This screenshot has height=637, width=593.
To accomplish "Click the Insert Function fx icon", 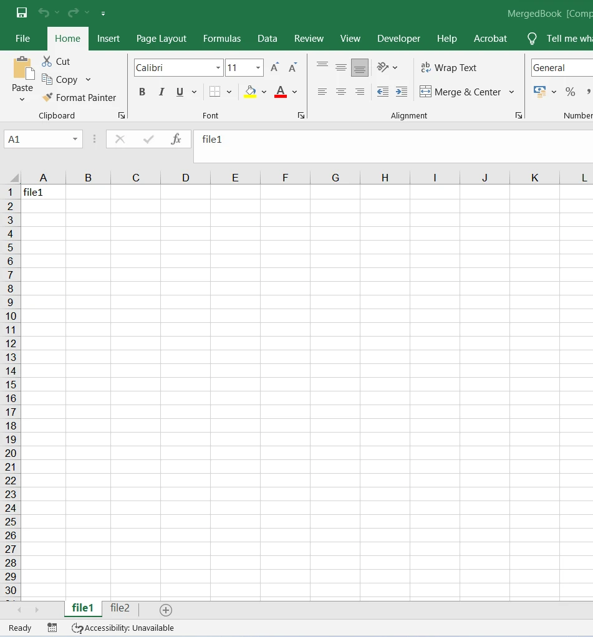I will pyautogui.click(x=176, y=140).
